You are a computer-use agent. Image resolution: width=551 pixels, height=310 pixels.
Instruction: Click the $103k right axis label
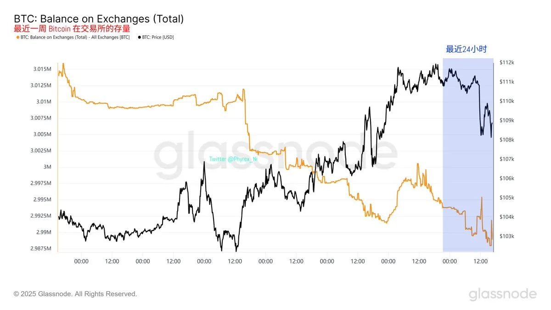click(x=507, y=236)
